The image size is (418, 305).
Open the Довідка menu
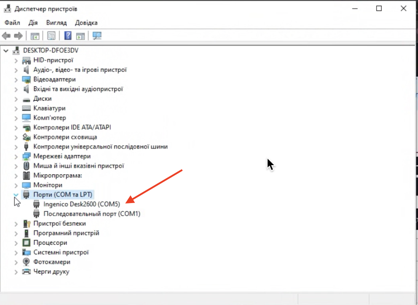pos(86,23)
